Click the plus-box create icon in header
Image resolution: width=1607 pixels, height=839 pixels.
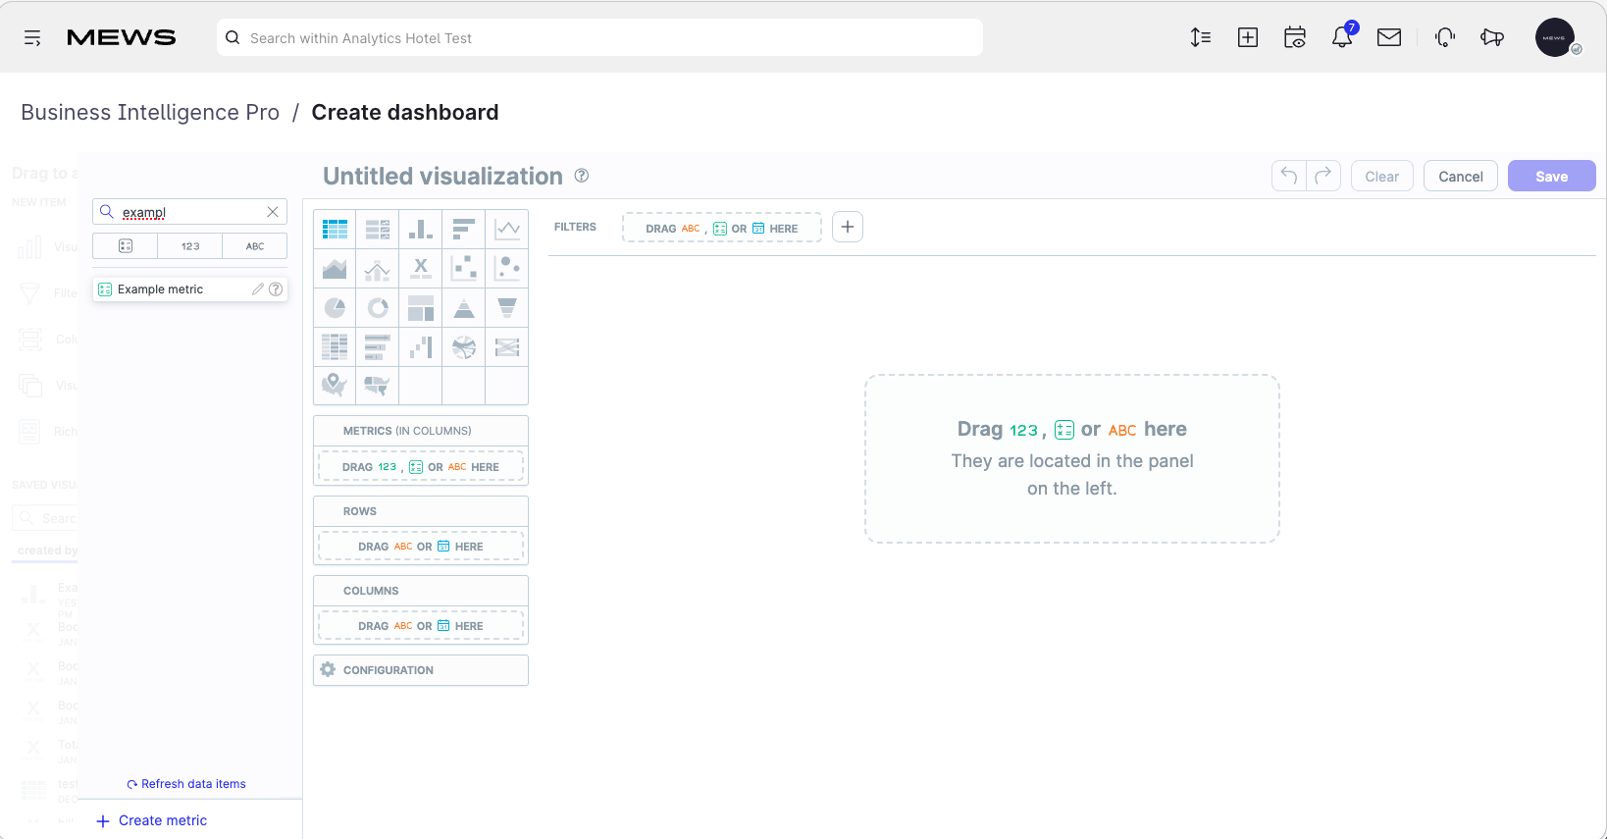coord(1248,37)
